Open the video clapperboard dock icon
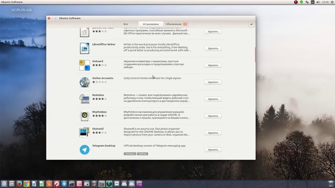This screenshot has width=335, height=188. point(102,184)
